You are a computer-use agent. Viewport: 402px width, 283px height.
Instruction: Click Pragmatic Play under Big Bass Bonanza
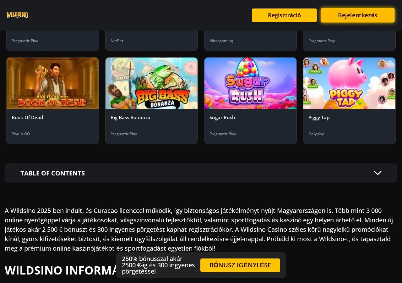click(x=124, y=134)
